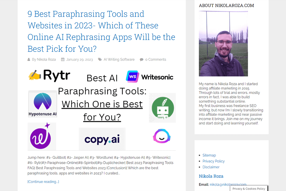Click the tag icon beside AI Writing Software
Image resolution: width=286 pixels, height=191 pixels.
[x=100, y=59]
